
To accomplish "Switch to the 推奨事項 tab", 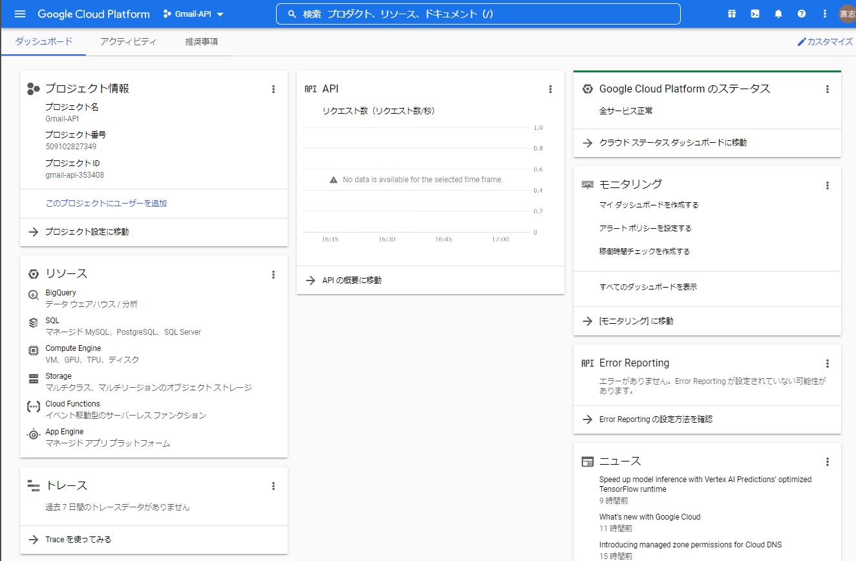I will click(201, 41).
